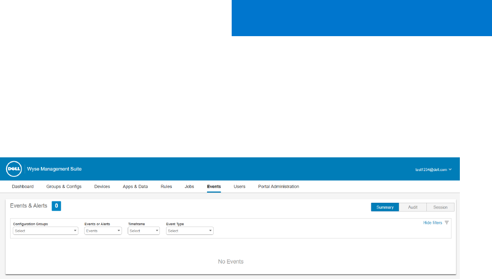This screenshot has width=492, height=279.
Task: Select the Events tab
Action: click(x=214, y=186)
